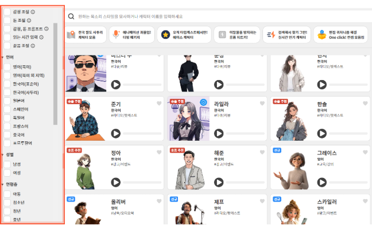372x226 pixels.
Task: Open 숏폼 치트키 collection chip
Action: pyautogui.click(x=237, y=35)
